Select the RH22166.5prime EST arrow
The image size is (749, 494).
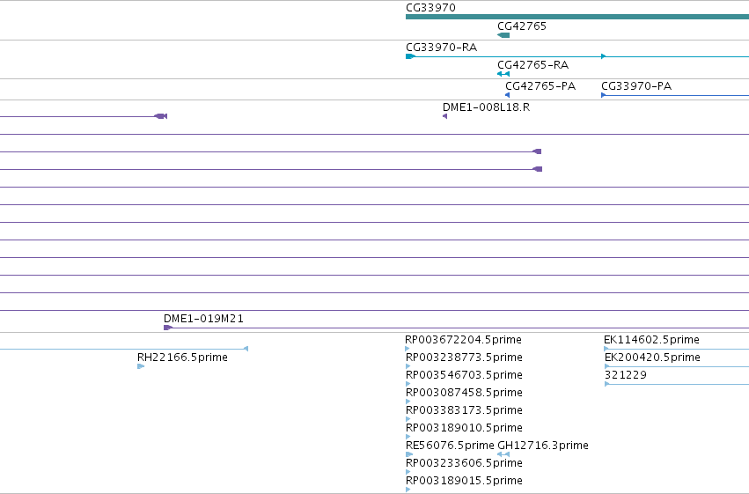(141, 366)
